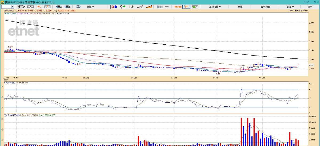Toggle the legend display icon
This screenshot has width=320, height=146.
click(186, 6)
